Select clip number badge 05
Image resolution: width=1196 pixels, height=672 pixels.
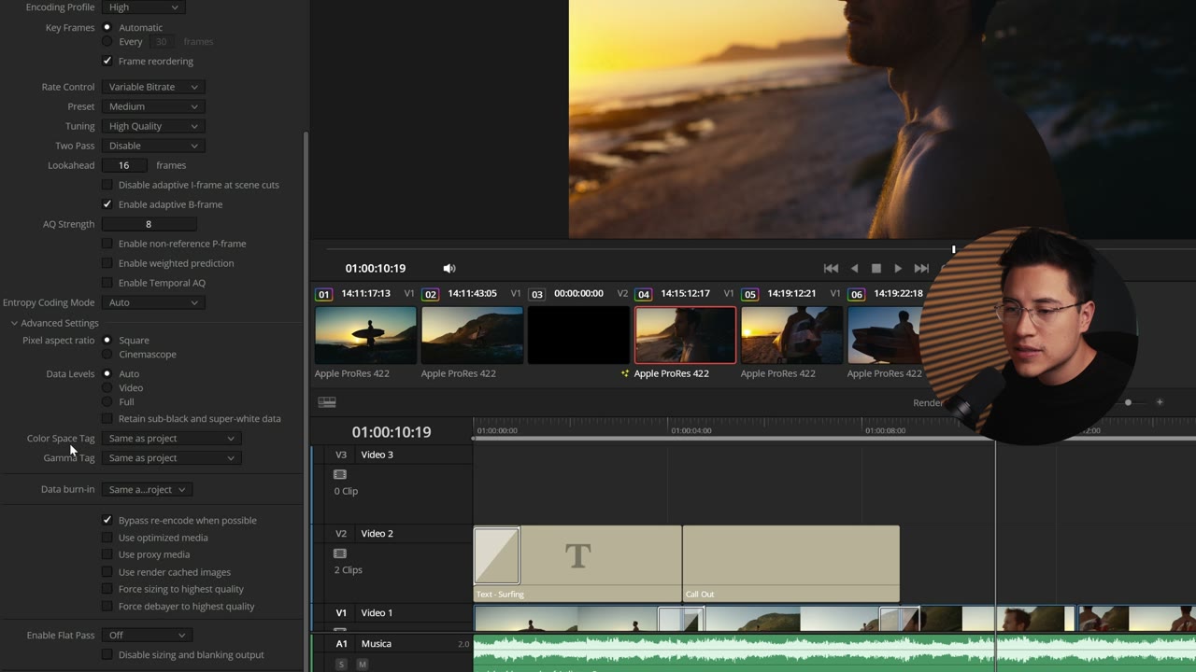point(749,294)
